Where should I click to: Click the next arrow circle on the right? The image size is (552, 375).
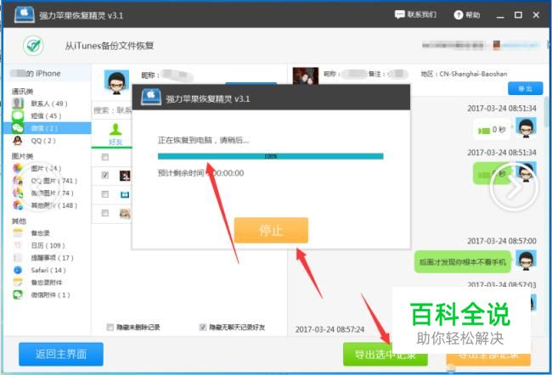coord(514,187)
